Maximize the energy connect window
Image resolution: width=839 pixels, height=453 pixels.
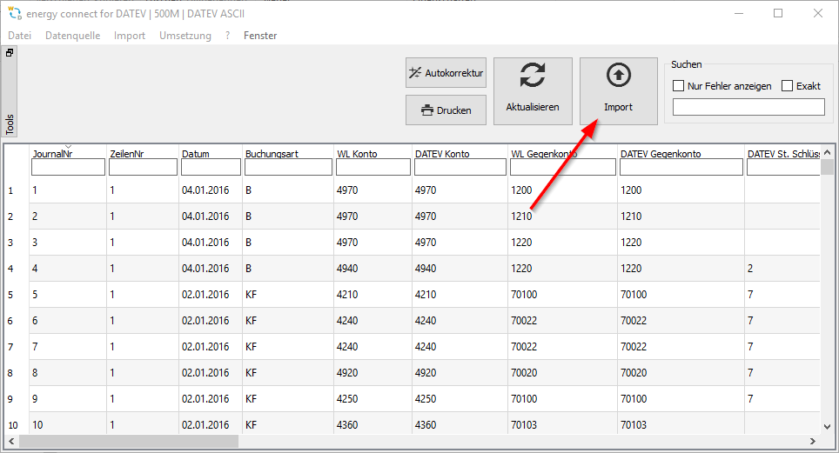click(779, 13)
